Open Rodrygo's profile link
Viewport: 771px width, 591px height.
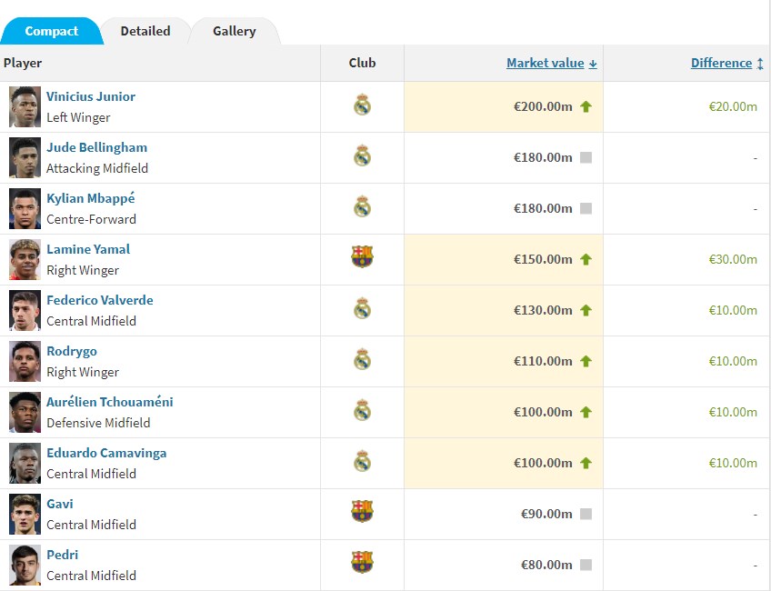click(x=72, y=351)
